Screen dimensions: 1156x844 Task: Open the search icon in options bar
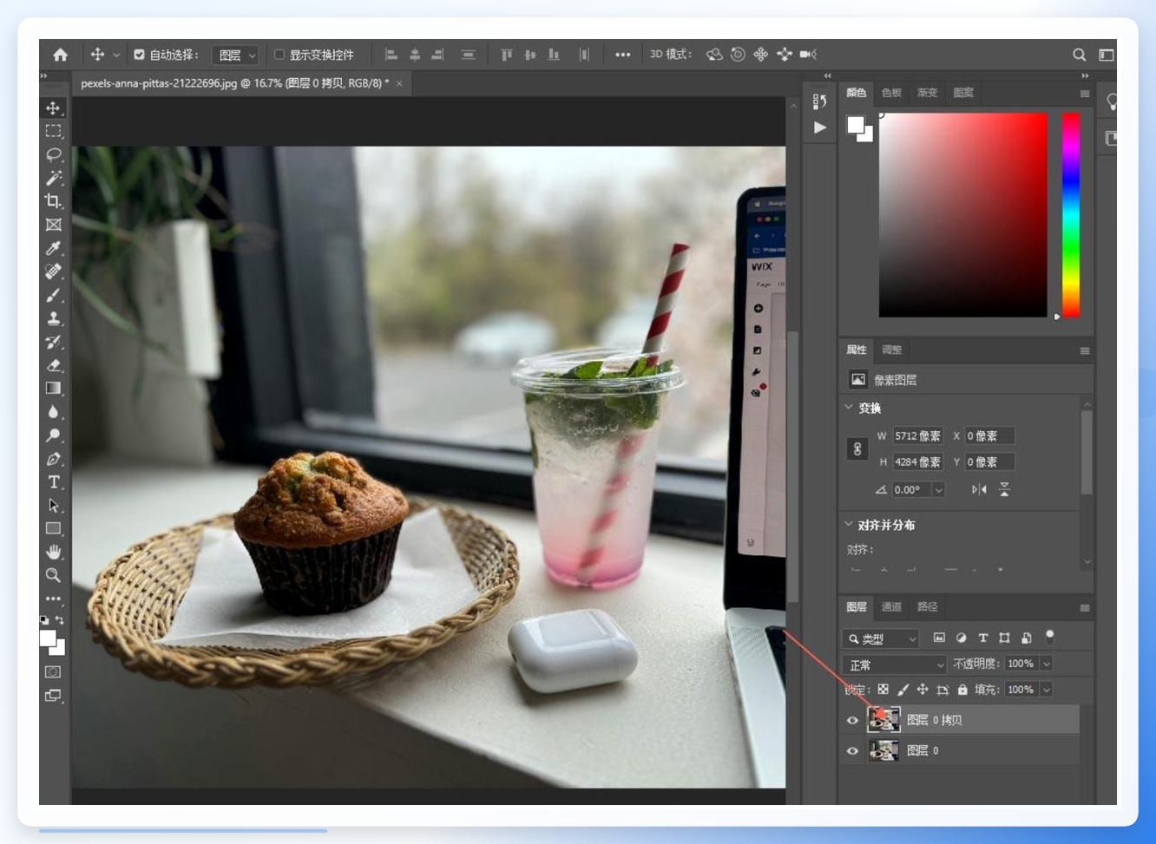tap(1079, 55)
